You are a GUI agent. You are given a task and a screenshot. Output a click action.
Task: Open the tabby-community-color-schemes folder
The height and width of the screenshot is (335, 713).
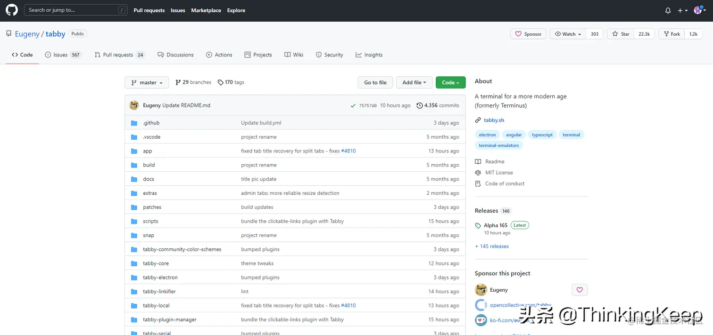pyautogui.click(x=182, y=249)
